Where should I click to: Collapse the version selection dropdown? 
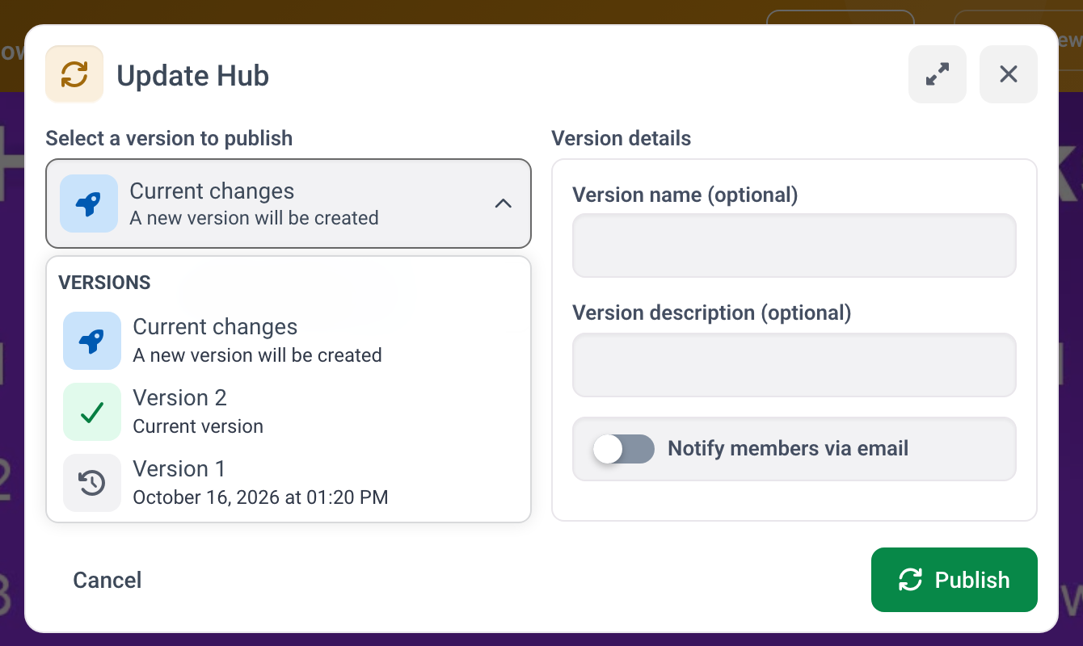tap(289, 203)
